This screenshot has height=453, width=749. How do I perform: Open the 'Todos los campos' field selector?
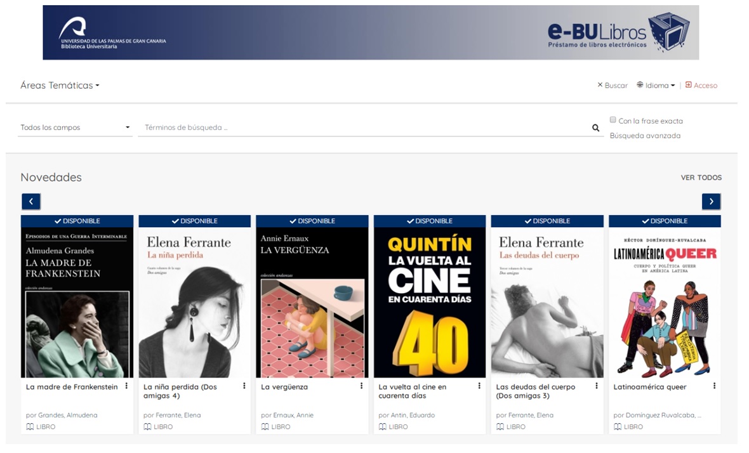(x=75, y=128)
